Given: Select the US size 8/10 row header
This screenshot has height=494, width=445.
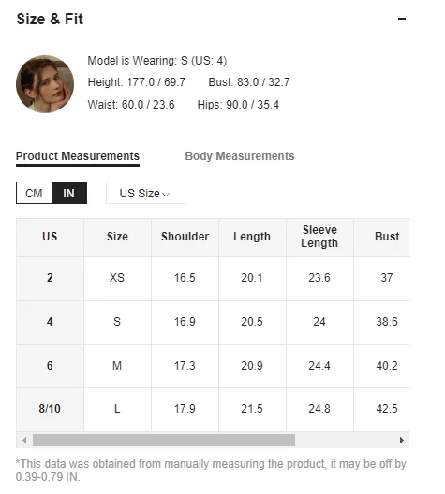Looking at the screenshot, I should (50, 409).
